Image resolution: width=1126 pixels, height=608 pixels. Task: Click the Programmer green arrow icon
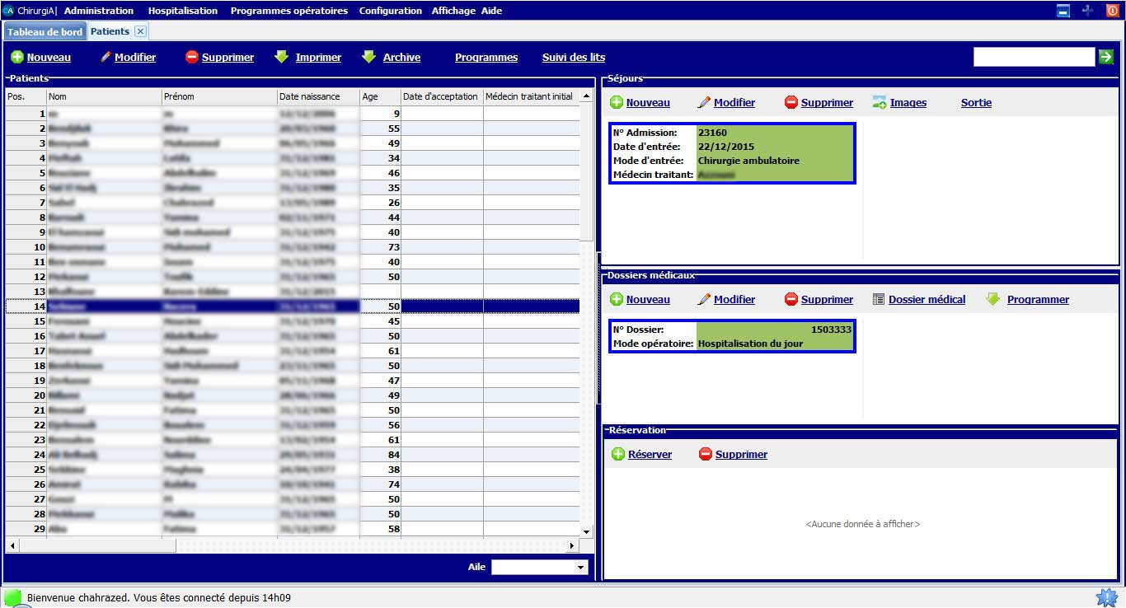coord(993,300)
